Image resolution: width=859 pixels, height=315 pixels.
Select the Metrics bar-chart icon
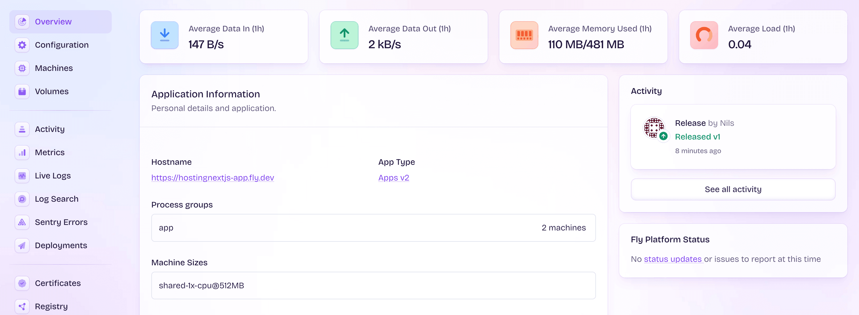click(x=22, y=152)
